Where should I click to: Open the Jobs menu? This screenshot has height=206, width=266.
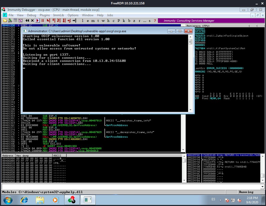pyautogui.click(x=110, y=15)
